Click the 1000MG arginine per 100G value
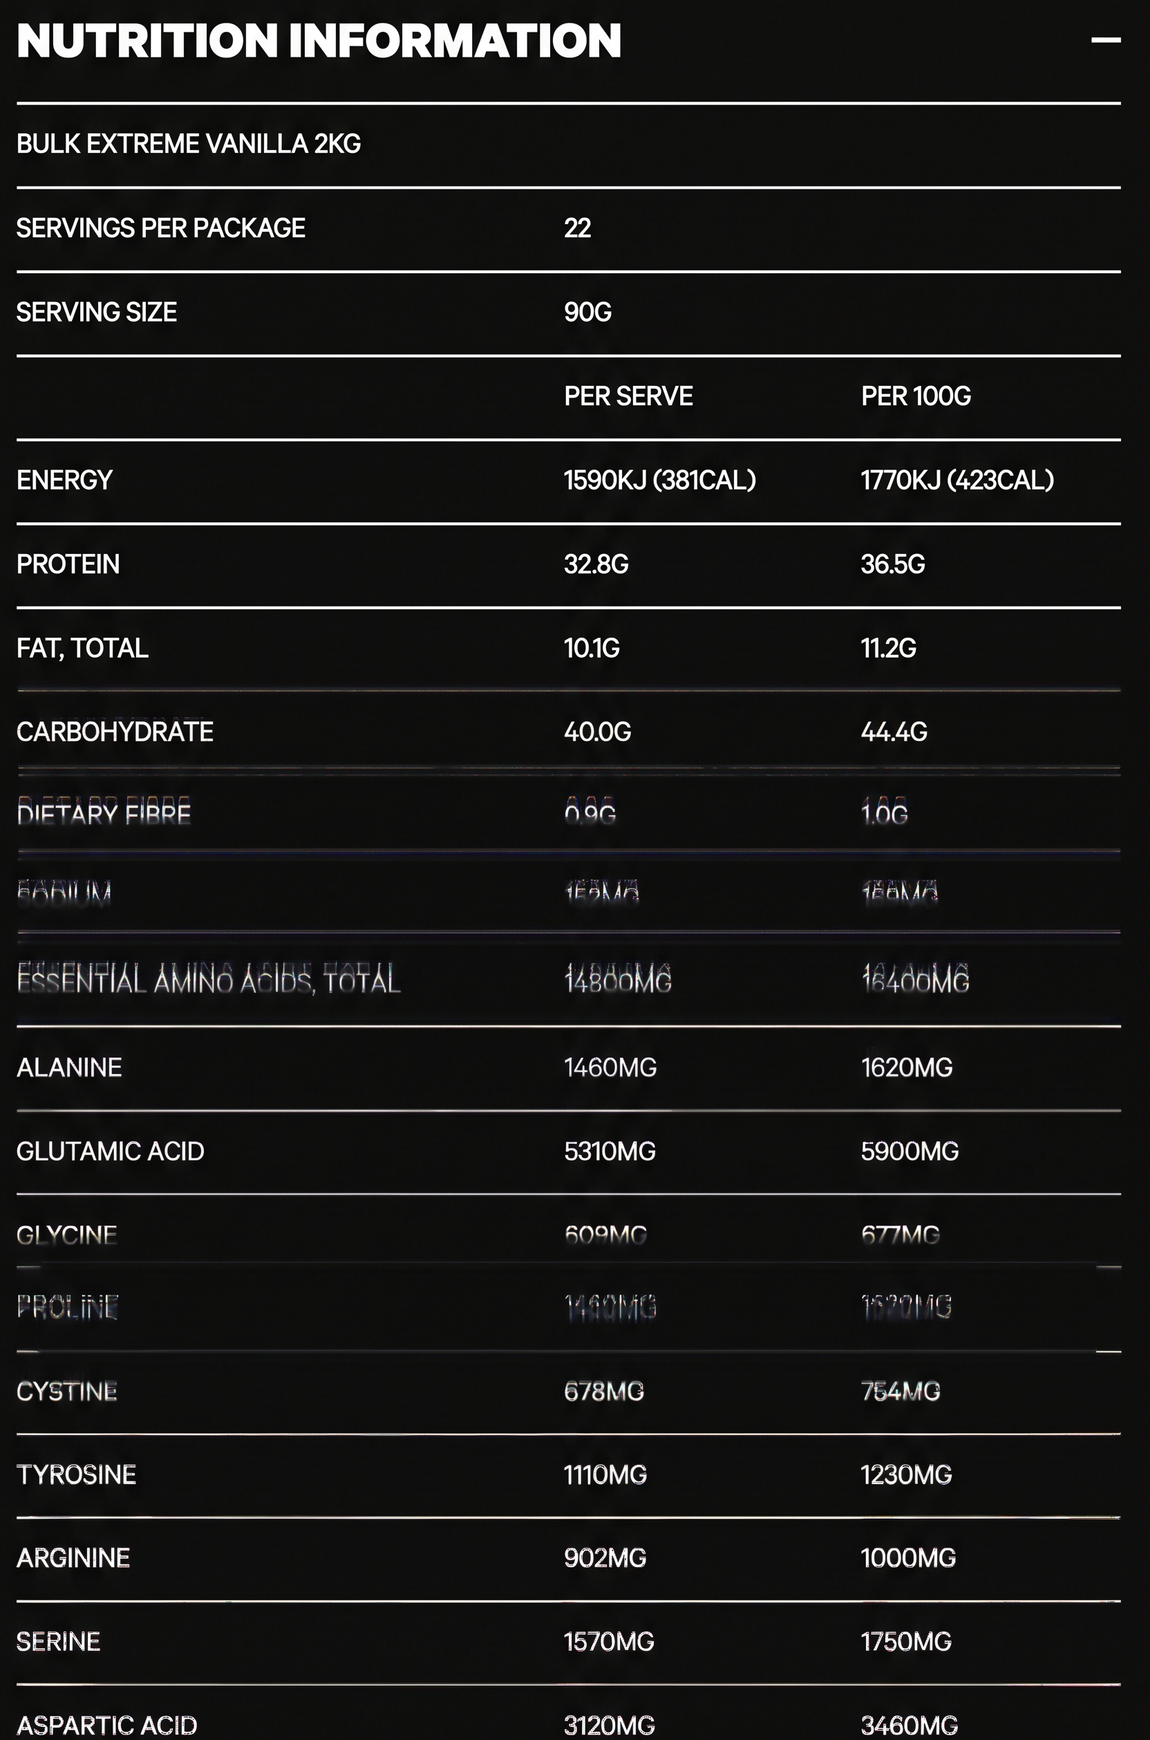This screenshot has width=1150, height=1740. coord(908,1558)
